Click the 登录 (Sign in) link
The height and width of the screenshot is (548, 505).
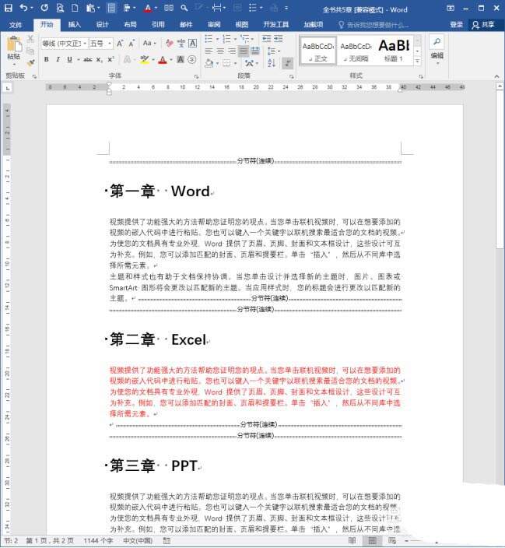[456, 24]
